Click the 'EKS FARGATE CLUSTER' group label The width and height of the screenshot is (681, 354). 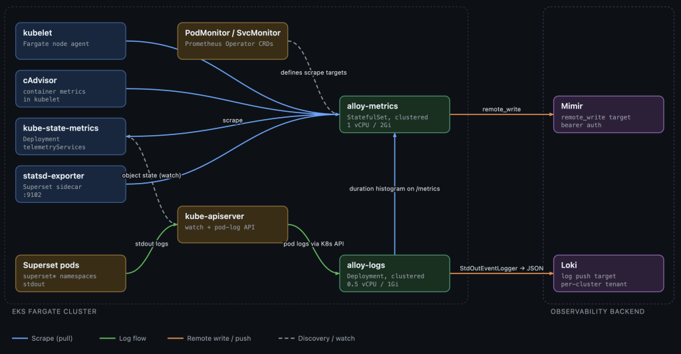pyautogui.click(x=55, y=311)
